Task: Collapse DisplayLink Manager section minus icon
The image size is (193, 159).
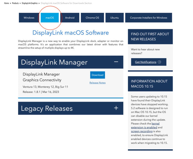Action: (116, 62)
